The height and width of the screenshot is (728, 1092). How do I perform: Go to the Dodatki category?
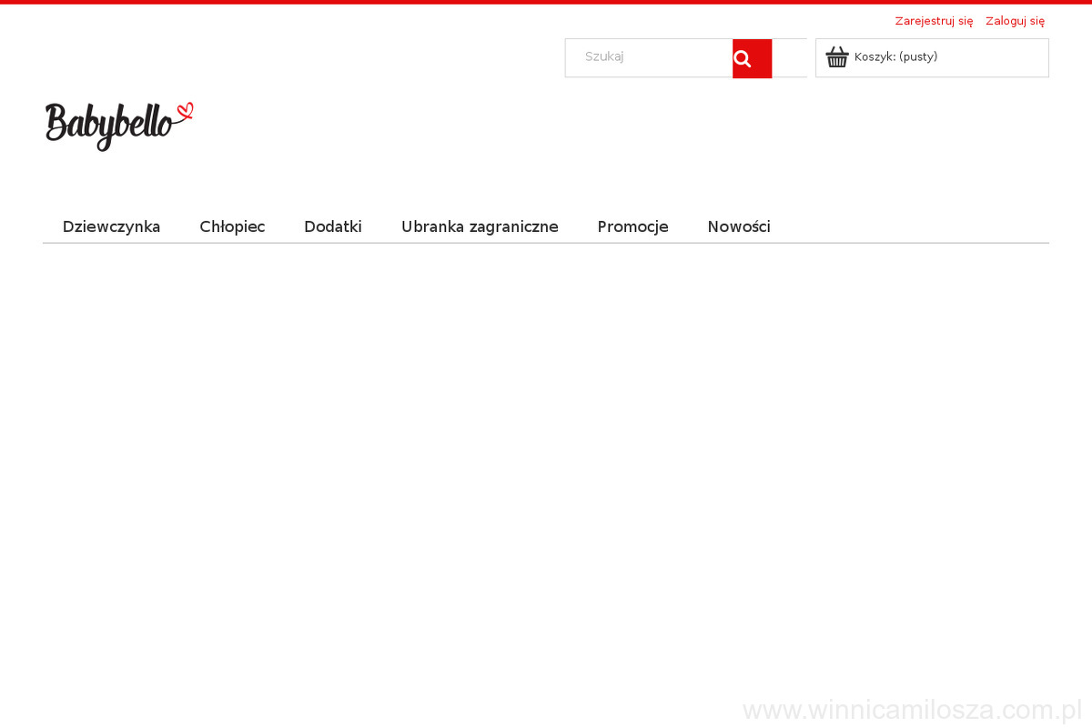tap(332, 227)
